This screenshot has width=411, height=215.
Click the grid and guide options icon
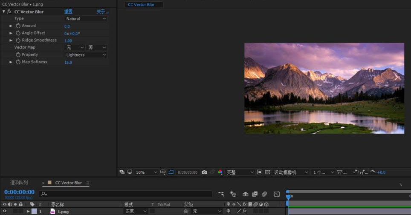[x=163, y=172]
